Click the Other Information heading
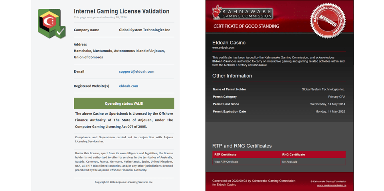384x191 pixels. [x=232, y=76]
